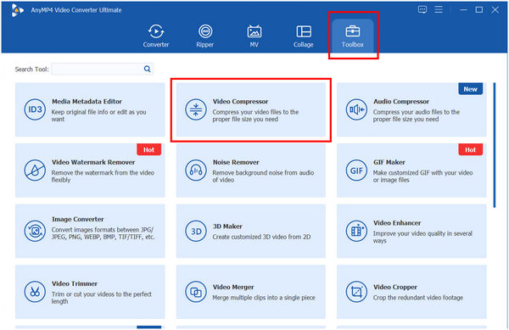Click the Audio Compressor speaker icon

[x=356, y=109]
